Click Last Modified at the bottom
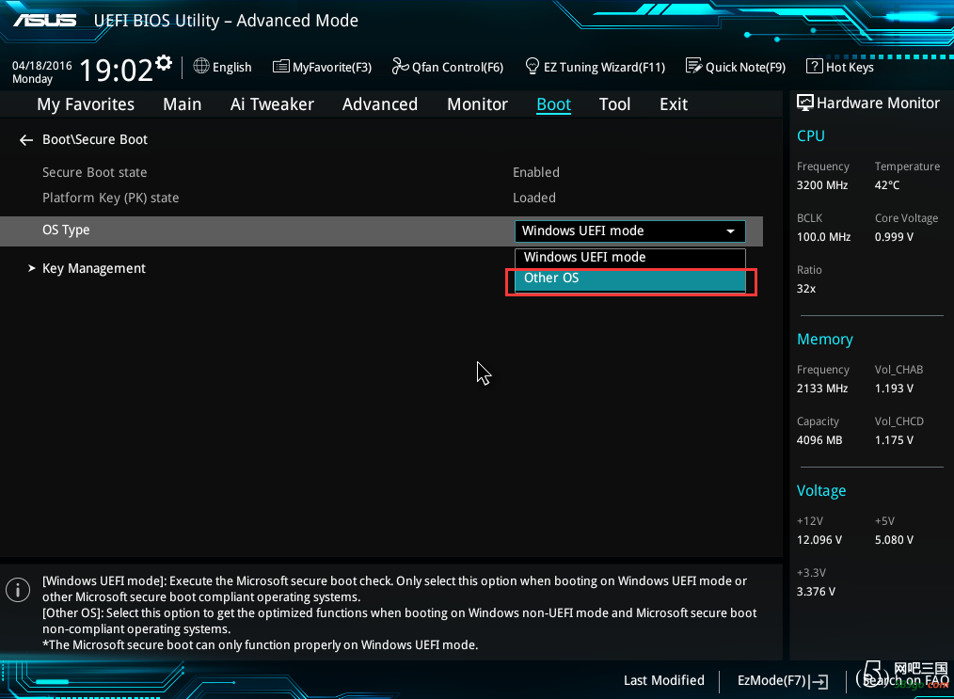 664,680
